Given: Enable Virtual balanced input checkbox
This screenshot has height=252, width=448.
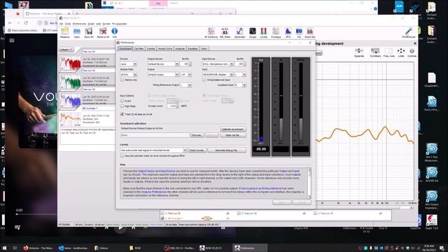Looking at the screenshot, I should tap(204, 80).
